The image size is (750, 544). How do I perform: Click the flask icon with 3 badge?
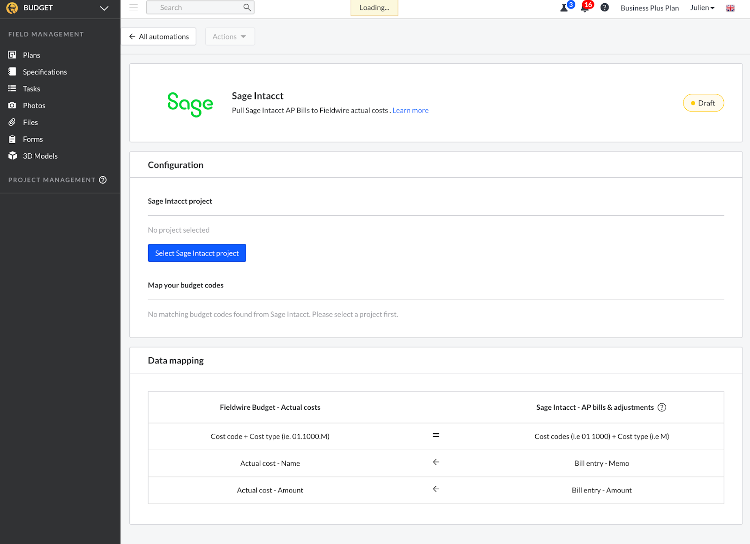[564, 8]
